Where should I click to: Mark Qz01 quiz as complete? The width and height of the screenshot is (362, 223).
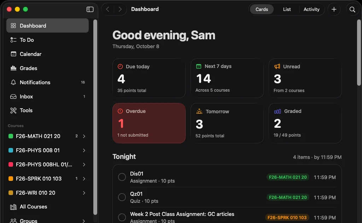tap(122, 197)
